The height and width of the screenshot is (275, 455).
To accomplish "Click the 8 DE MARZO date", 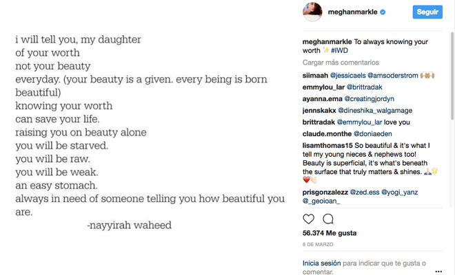I will coord(317,245).
